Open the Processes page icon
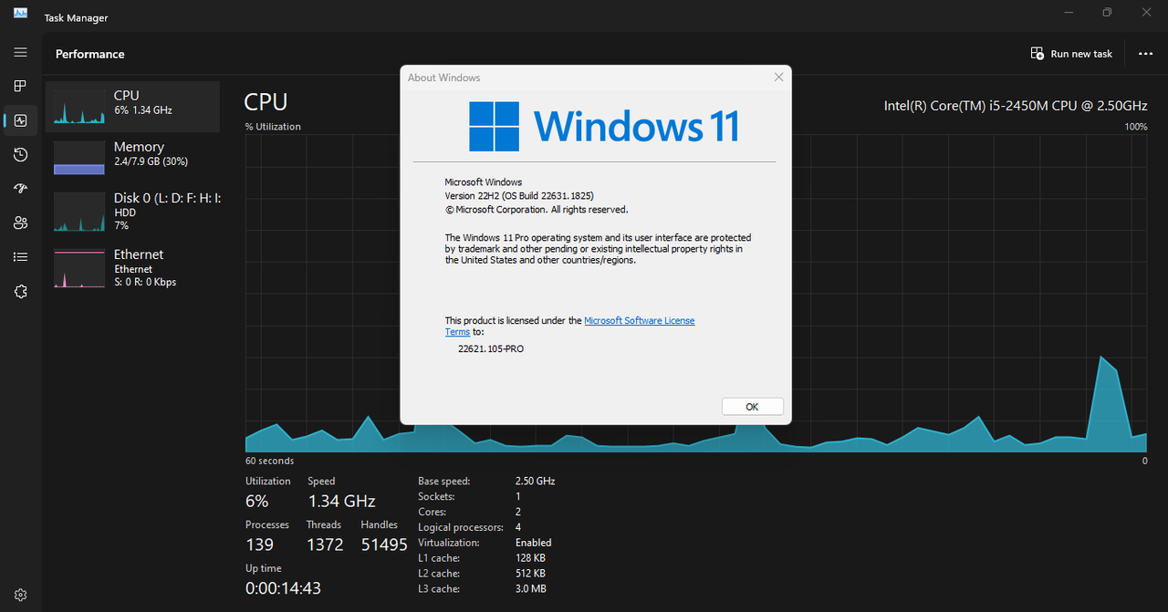 [x=20, y=86]
